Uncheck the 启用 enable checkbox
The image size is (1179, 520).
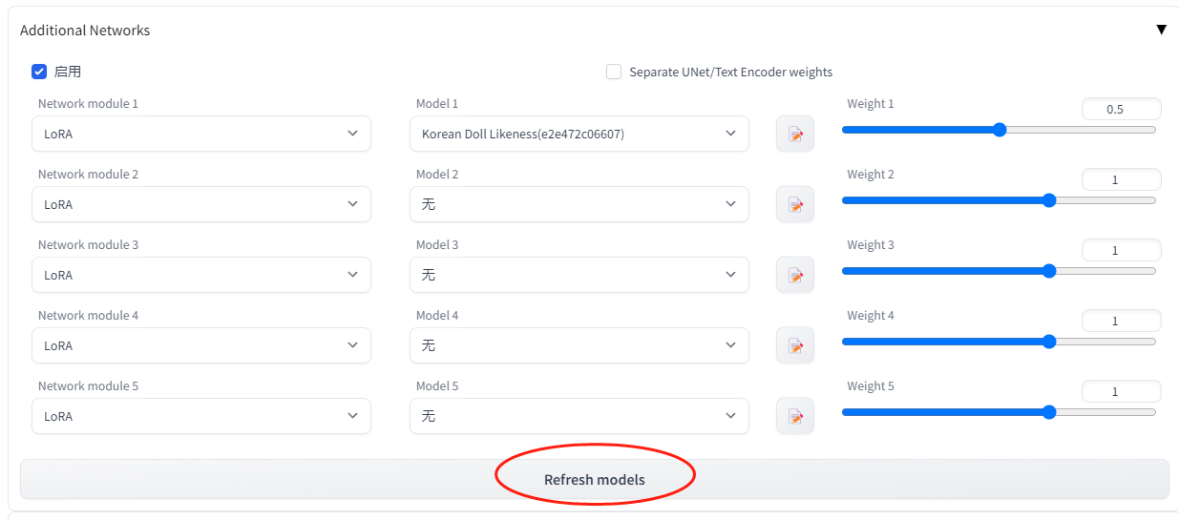point(39,72)
